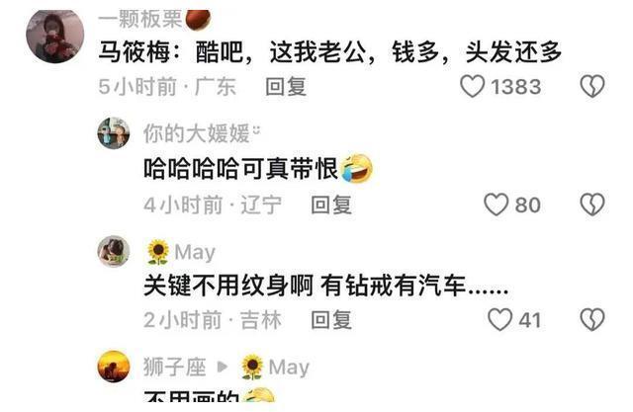This screenshot has height=412, width=633.
Task: Open 狮子座 username link
Action: coord(175,367)
